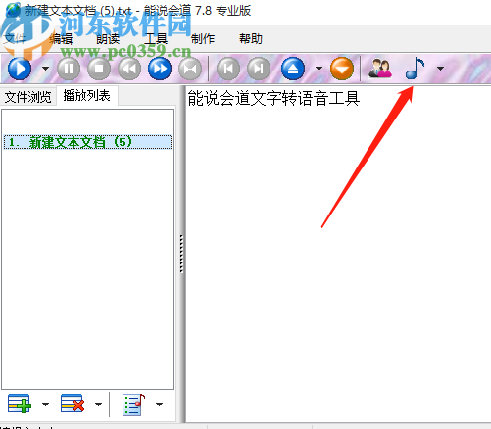
Task: Start reading with the blue play button
Action: point(20,69)
